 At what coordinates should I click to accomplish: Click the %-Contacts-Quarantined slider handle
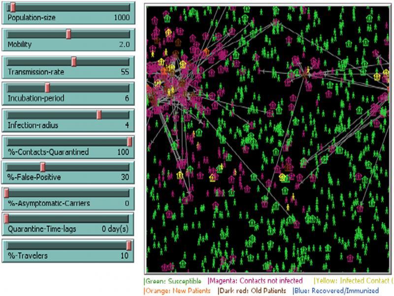[x=130, y=142]
